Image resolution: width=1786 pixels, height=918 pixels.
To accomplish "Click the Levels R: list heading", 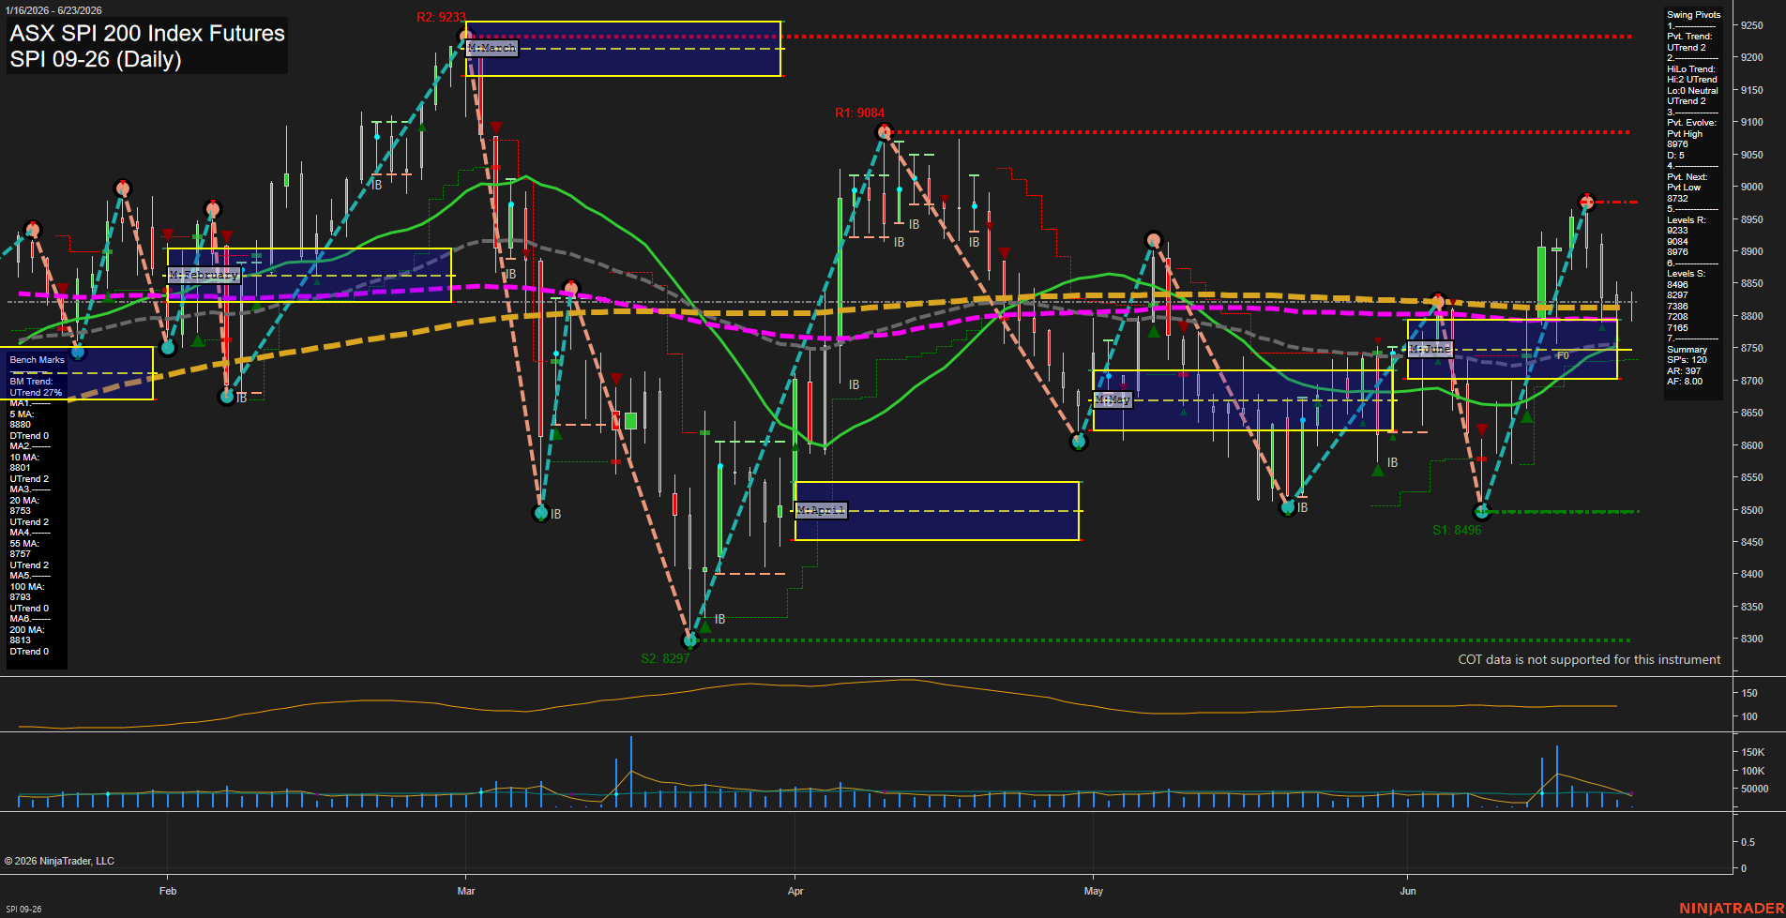I will (x=1686, y=220).
